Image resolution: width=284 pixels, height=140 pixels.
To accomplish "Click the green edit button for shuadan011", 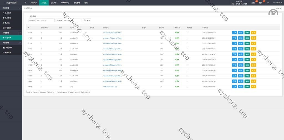I will tap(247, 38).
